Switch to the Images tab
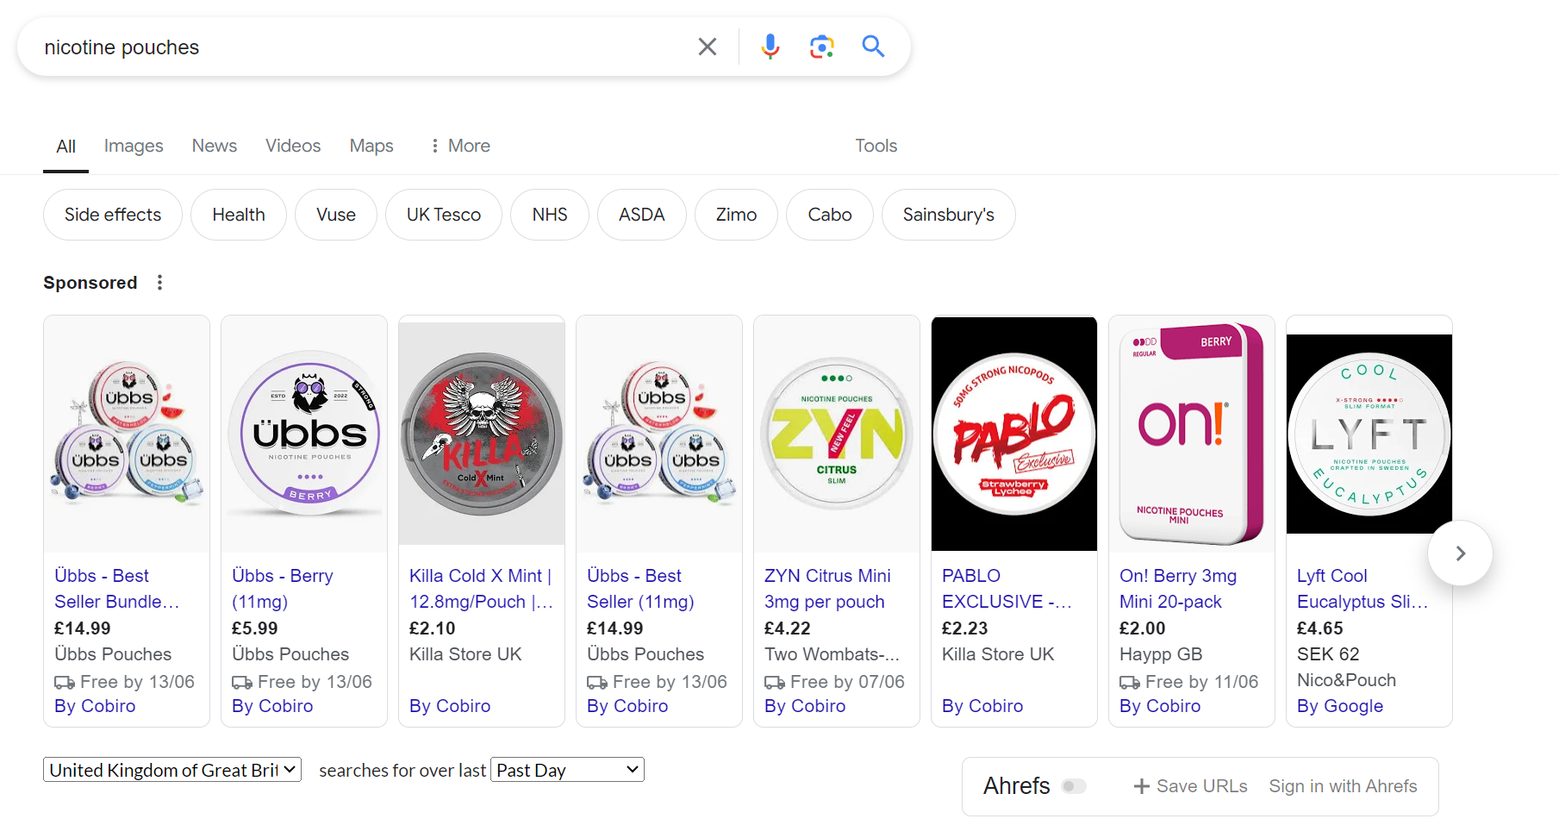The width and height of the screenshot is (1559, 825). pos(134,146)
